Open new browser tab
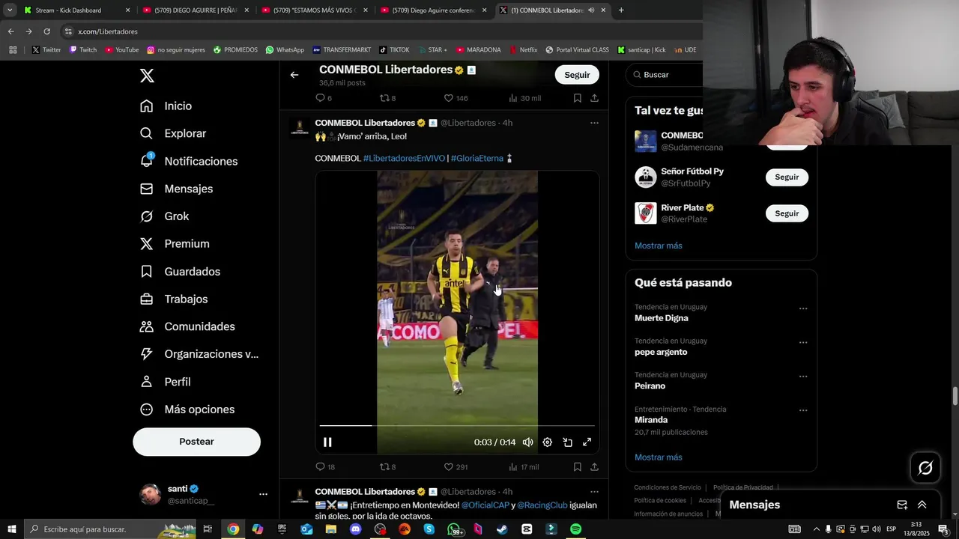 pyautogui.click(x=621, y=10)
